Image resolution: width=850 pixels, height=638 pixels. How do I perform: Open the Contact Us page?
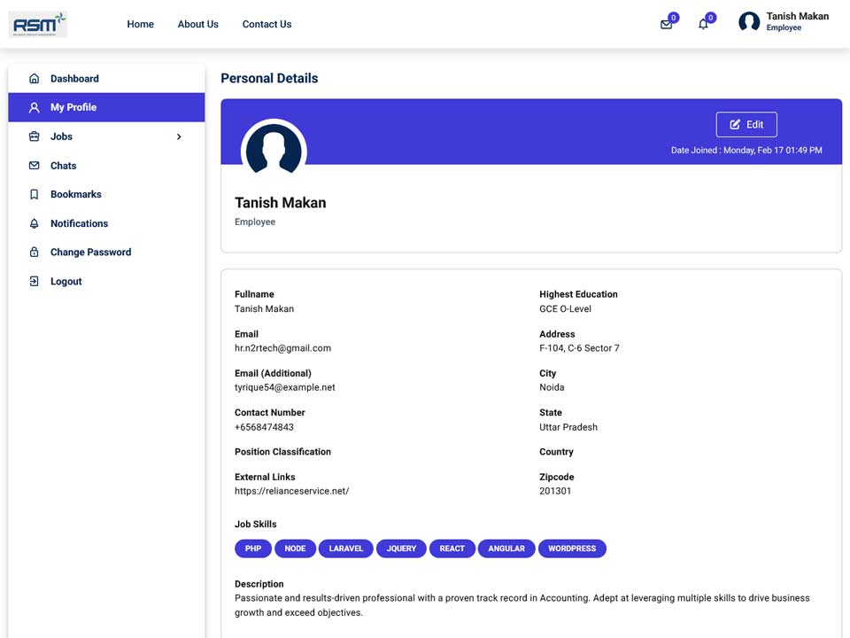[267, 25]
